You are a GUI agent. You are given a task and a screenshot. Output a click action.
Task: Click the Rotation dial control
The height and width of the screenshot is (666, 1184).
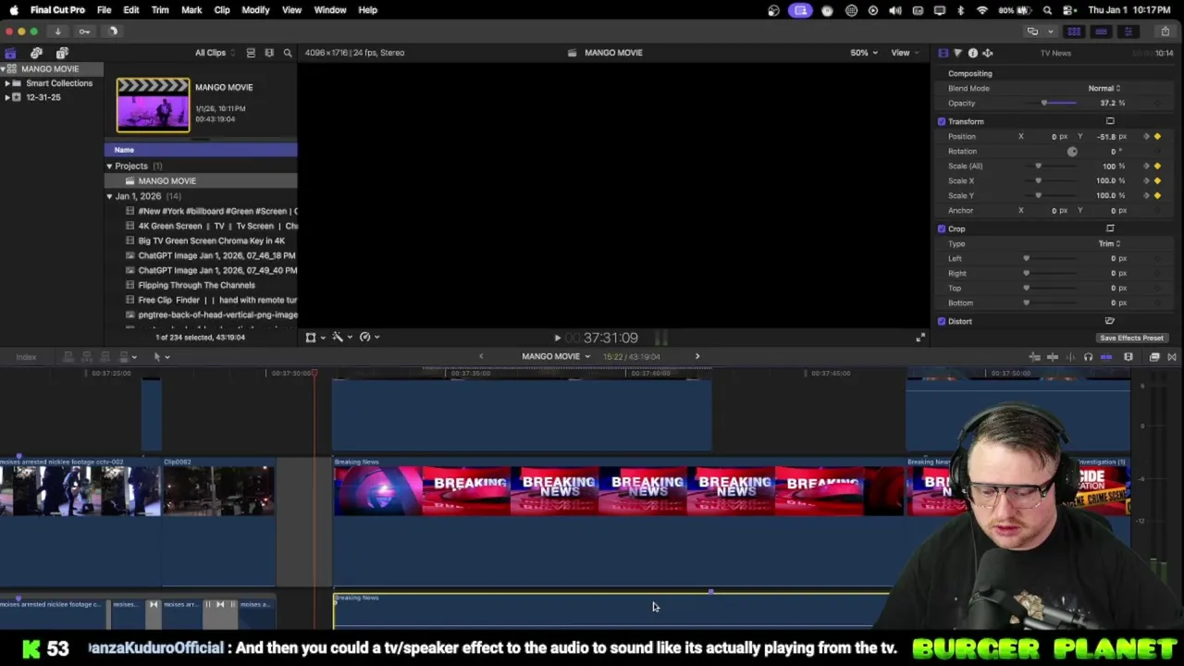click(1072, 151)
